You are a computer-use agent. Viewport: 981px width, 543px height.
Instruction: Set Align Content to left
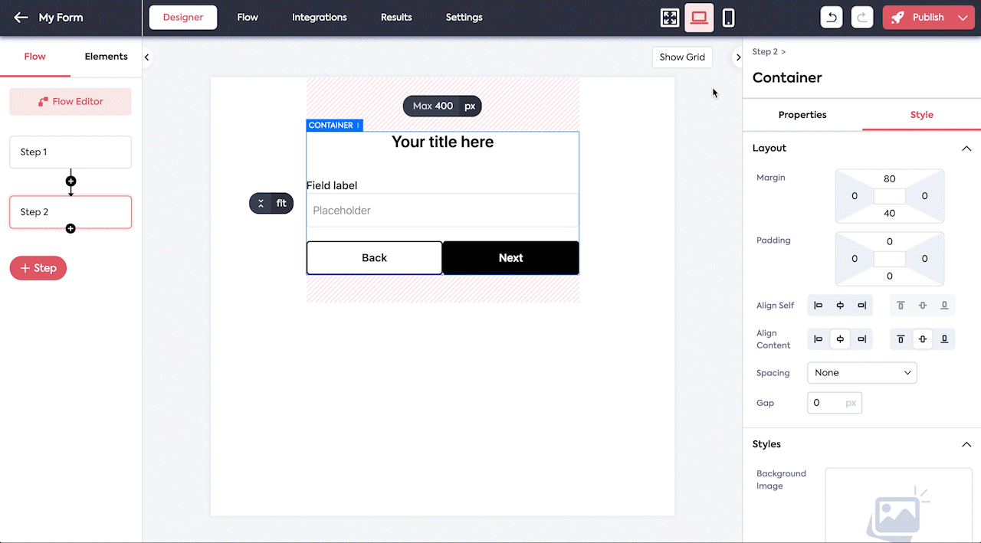(x=819, y=339)
